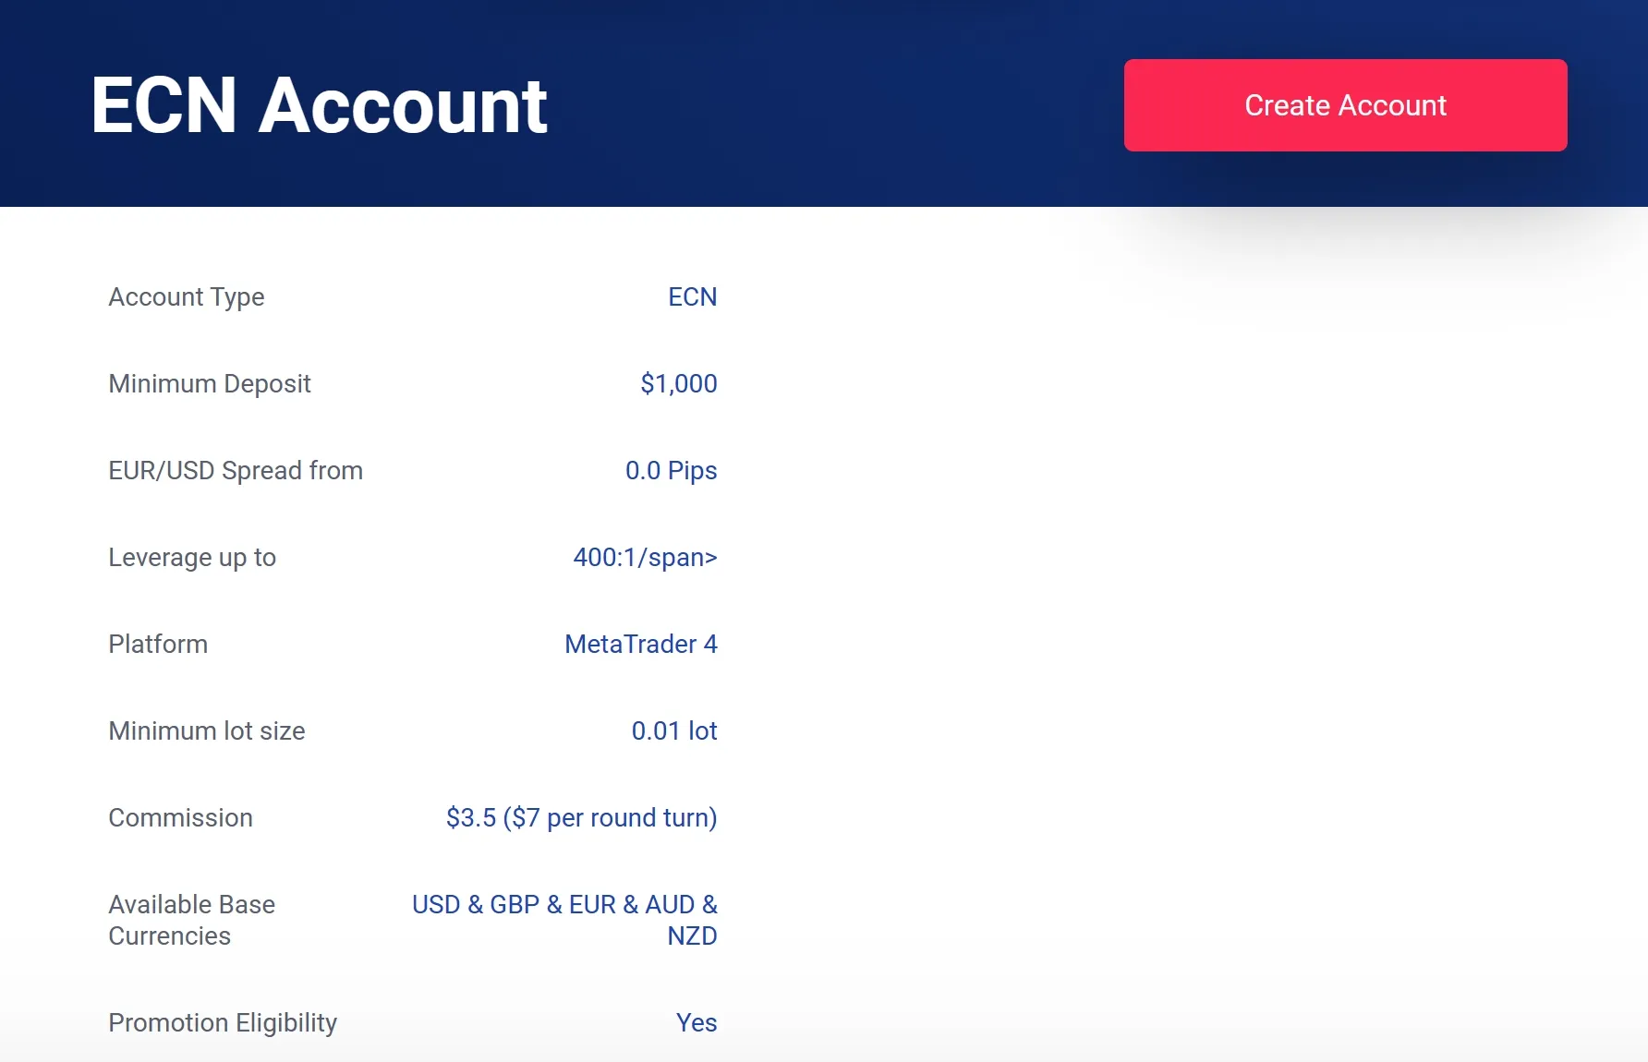The height and width of the screenshot is (1062, 1648).
Task: Click the Available Base Currencies label
Action: (192, 920)
